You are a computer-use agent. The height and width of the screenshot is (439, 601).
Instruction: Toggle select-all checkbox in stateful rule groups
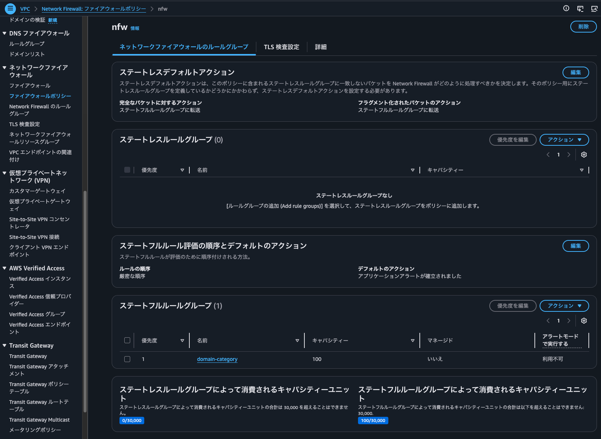[127, 340]
